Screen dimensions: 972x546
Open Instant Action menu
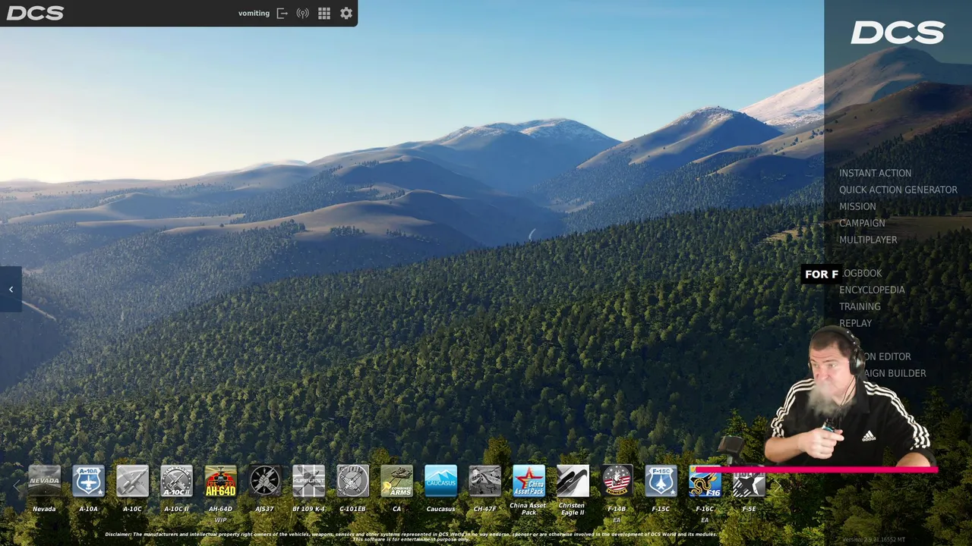(875, 173)
